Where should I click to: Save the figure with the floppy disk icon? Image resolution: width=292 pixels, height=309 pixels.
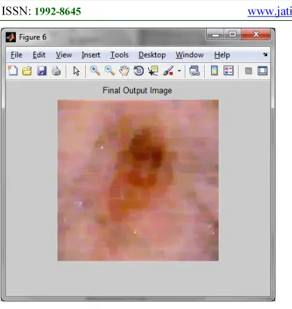tap(42, 71)
